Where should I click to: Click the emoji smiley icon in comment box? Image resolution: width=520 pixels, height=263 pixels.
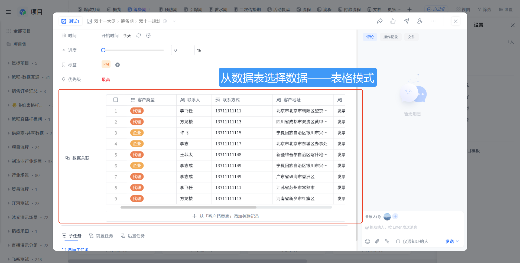pyautogui.click(x=368, y=241)
